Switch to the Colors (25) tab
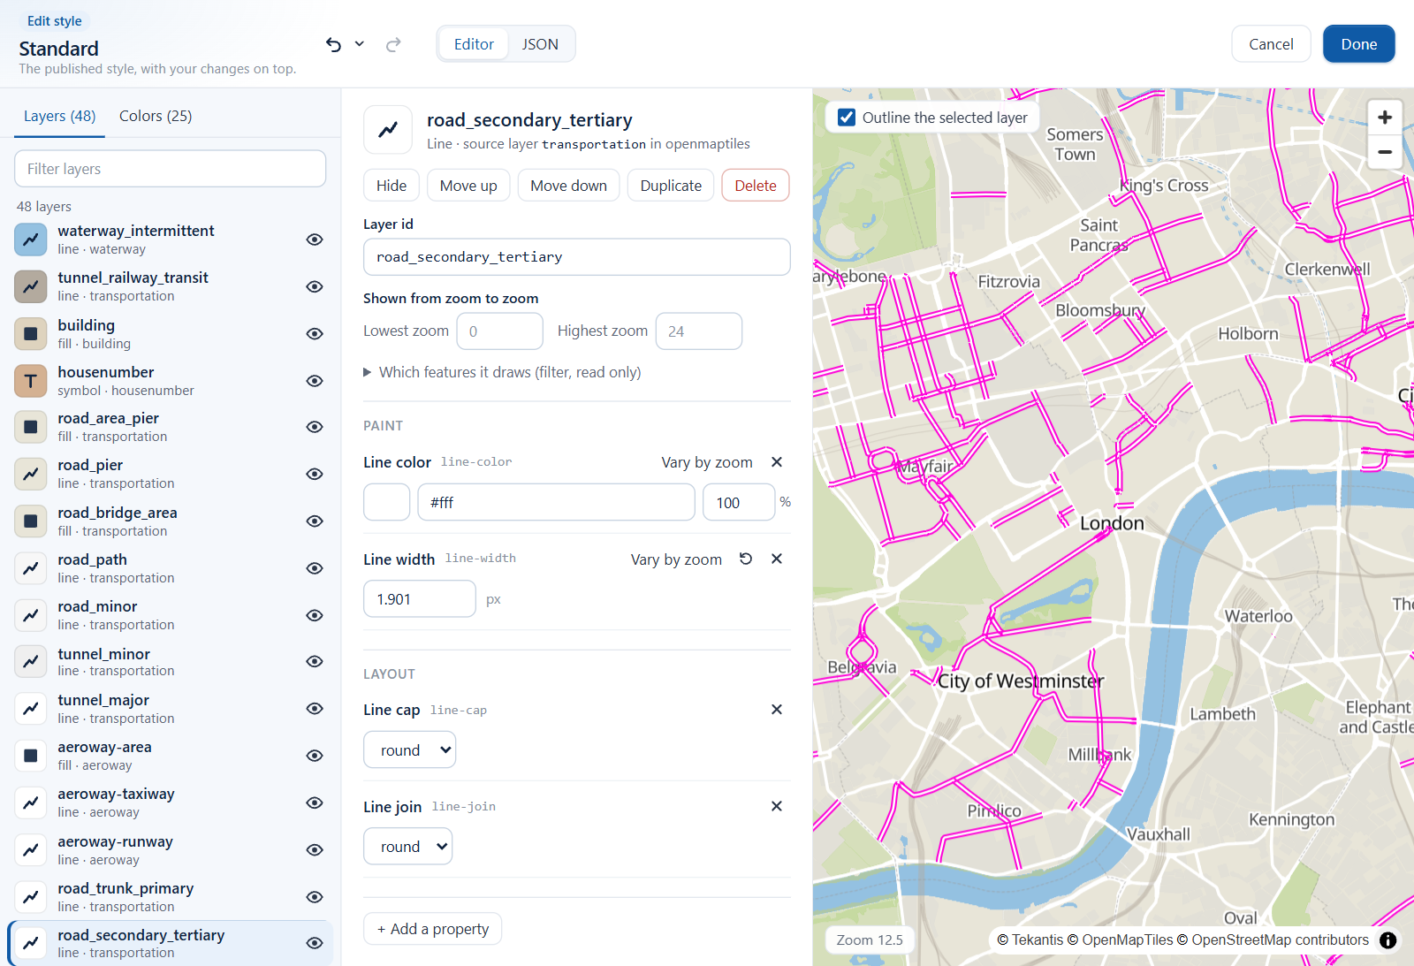This screenshot has width=1414, height=966. click(156, 116)
